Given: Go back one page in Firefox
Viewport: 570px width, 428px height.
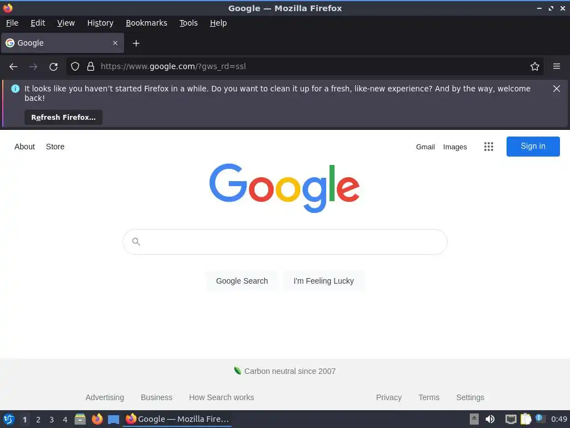Looking at the screenshot, I should click(13, 67).
